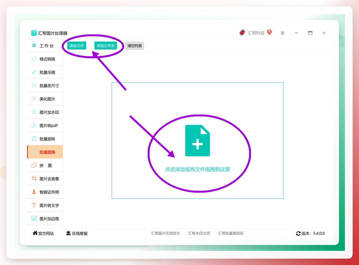Select the 批量压缩 compress icon
Viewport: 359px width, 265px height.
pos(34,72)
